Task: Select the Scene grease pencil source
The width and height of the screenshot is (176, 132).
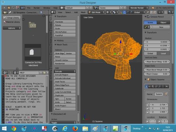Action: point(150,22)
